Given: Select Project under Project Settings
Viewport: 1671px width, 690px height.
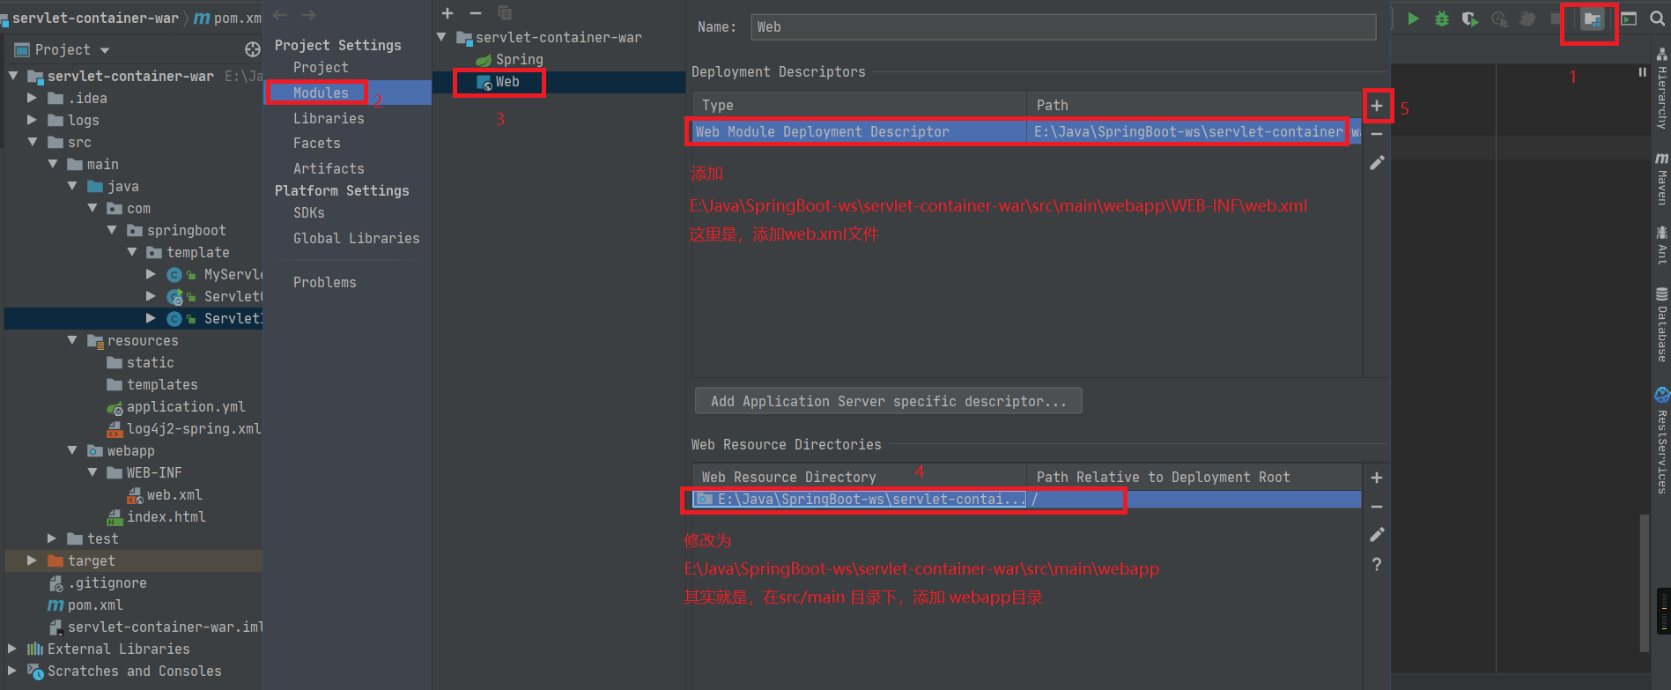Looking at the screenshot, I should click(x=321, y=67).
